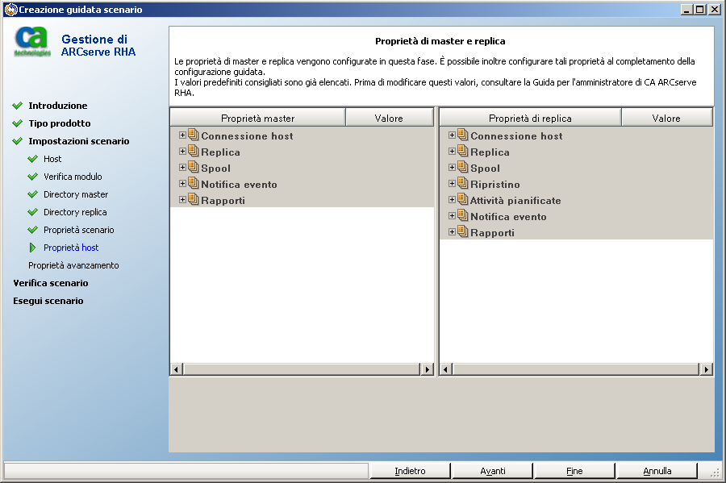Click green arrow beside Proprietà host
Viewport: 726px width, 483px height.
click(x=32, y=248)
